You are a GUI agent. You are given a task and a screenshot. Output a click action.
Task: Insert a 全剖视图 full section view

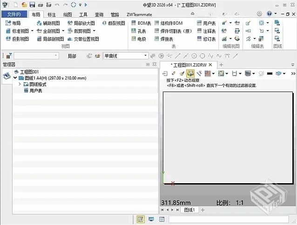pos(48,31)
